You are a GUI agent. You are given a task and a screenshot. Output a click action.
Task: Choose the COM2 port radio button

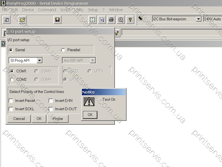12,80
